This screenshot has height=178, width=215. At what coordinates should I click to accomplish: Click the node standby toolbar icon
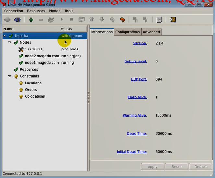pos(135,19)
